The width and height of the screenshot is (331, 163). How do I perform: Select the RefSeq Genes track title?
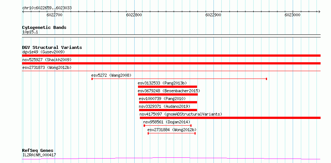coord(38,151)
